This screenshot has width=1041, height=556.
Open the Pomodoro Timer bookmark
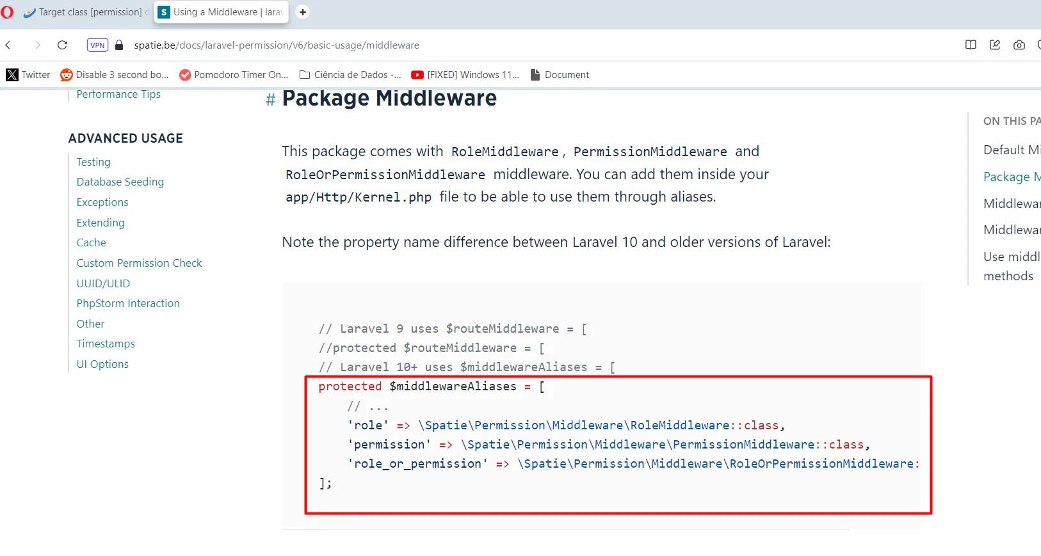[234, 75]
